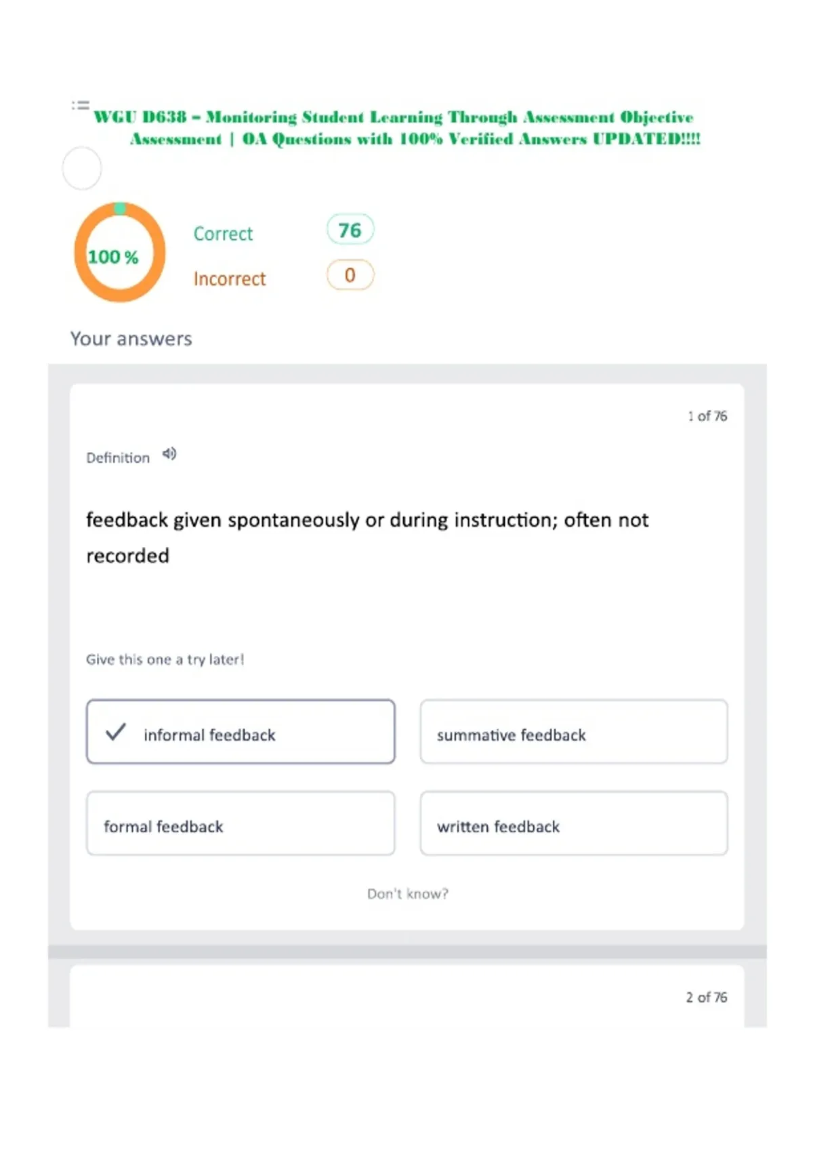Pick the formal feedback option
This screenshot has height=1152, width=813.
click(241, 823)
